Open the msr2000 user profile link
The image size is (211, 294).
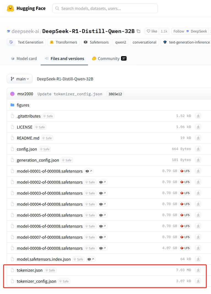click(x=25, y=94)
